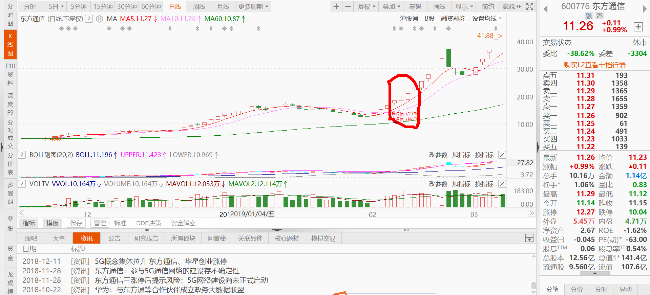Switch to 研究报告 tab

146,238
